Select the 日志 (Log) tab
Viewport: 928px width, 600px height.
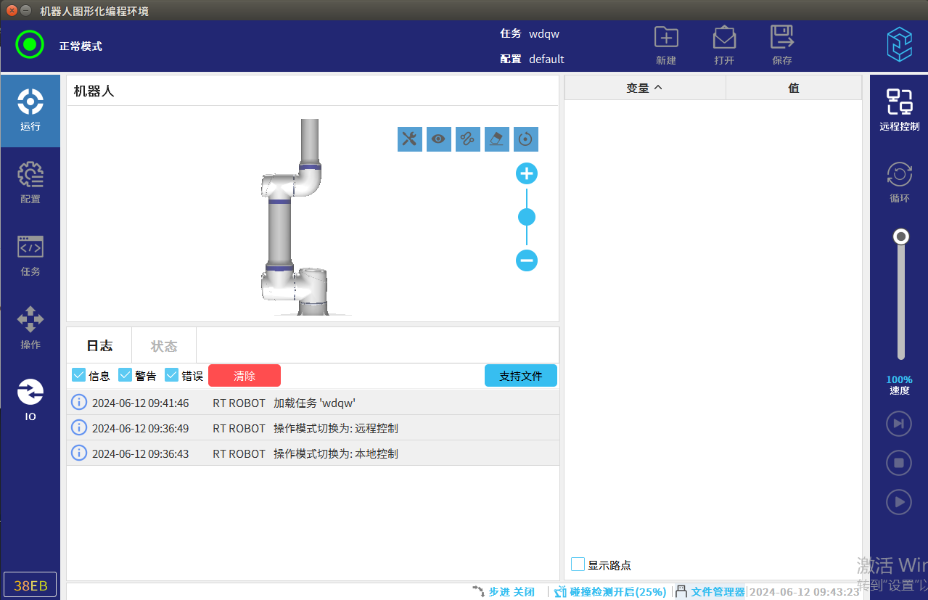tap(99, 346)
